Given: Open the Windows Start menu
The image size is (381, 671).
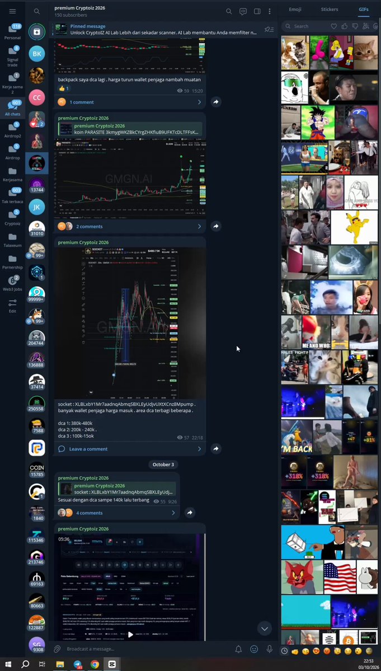Looking at the screenshot, I should (8, 664).
